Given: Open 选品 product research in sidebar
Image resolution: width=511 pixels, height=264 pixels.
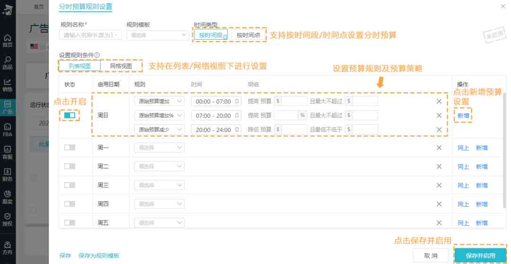Looking at the screenshot, I should coord(7,63).
